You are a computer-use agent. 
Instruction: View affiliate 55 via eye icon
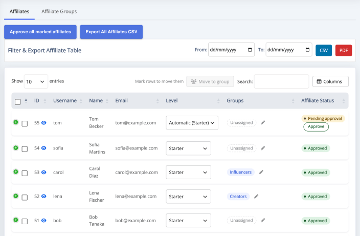(x=43, y=123)
